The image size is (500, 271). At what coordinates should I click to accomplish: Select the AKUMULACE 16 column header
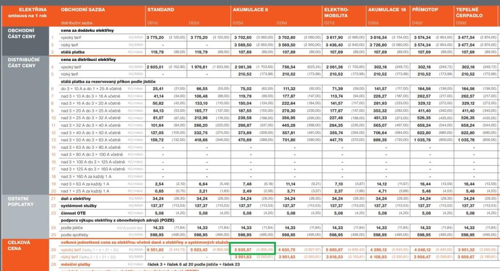click(387, 10)
